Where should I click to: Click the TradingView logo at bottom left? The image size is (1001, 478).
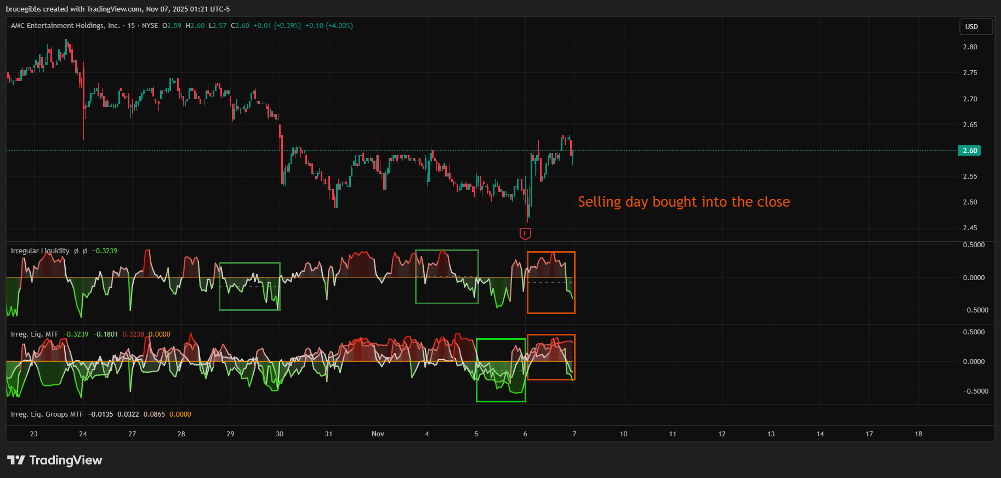(x=55, y=460)
